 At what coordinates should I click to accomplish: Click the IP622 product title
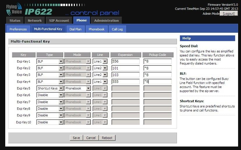(39, 12)
